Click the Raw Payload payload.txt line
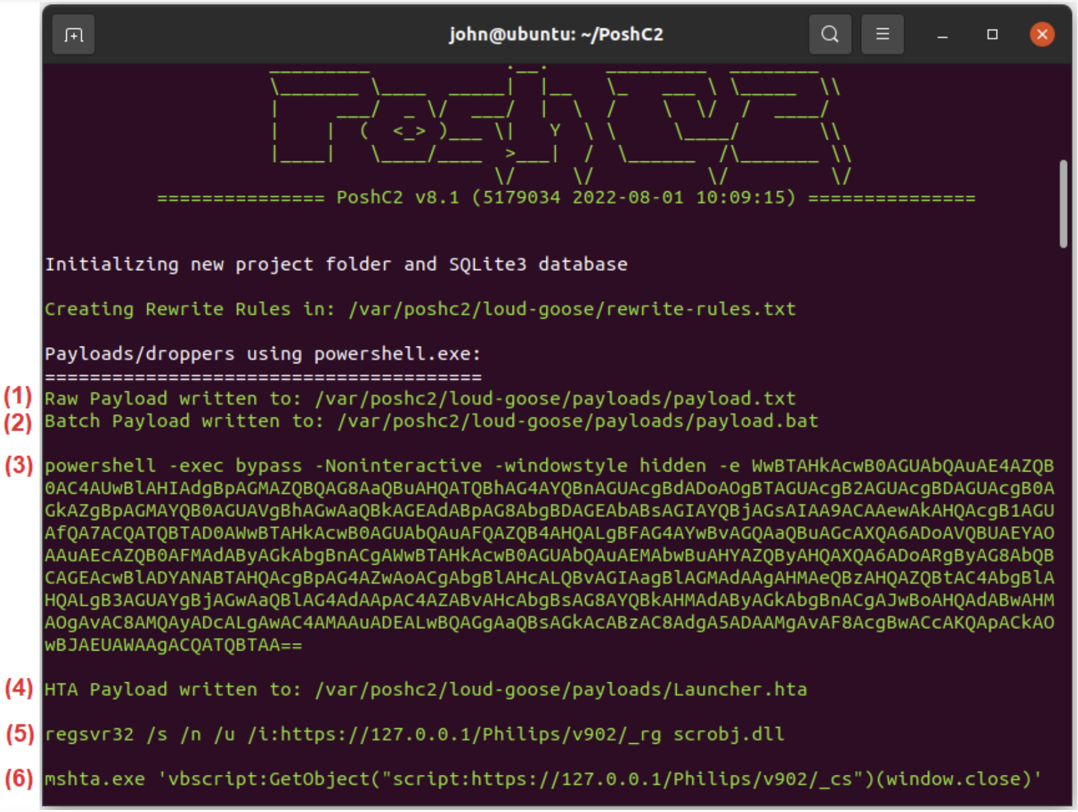Image resolution: width=1078 pixels, height=812 pixels. click(x=420, y=398)
